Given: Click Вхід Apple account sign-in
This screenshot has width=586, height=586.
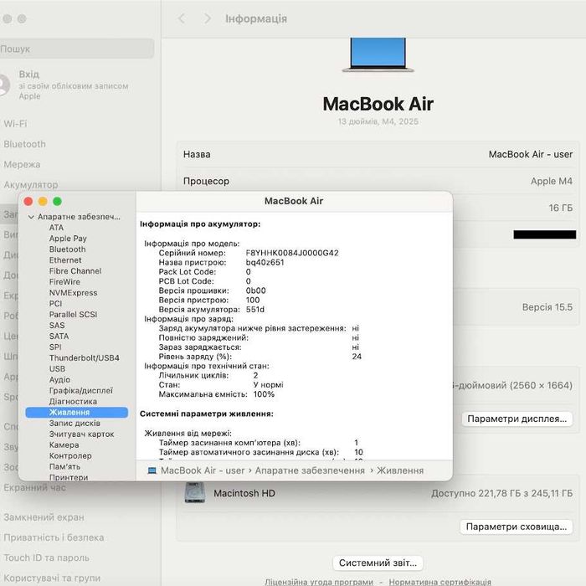Looking at the screenshot, I should pyautogui.click(x=74, y=85).
